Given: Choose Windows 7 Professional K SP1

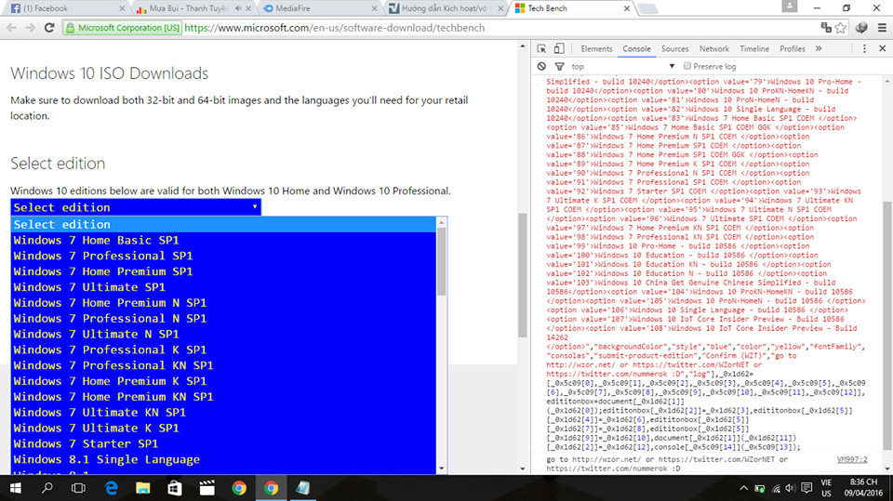Looking at the screenshot, I should (223, 349).
